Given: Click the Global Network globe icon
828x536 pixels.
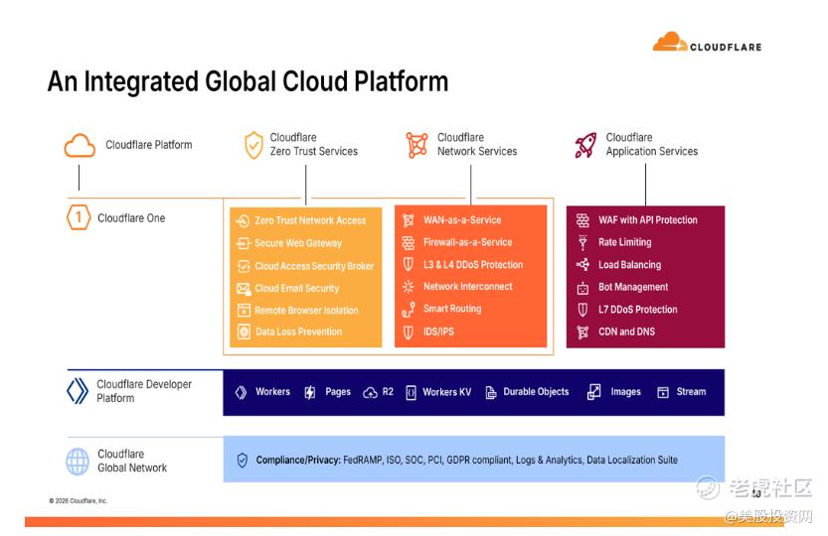Looking at the screenshot, I should (x=78, y=462).
